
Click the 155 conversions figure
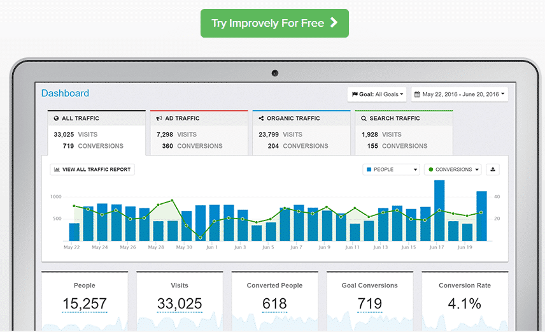pyautogui.click(x=372, y=146)
